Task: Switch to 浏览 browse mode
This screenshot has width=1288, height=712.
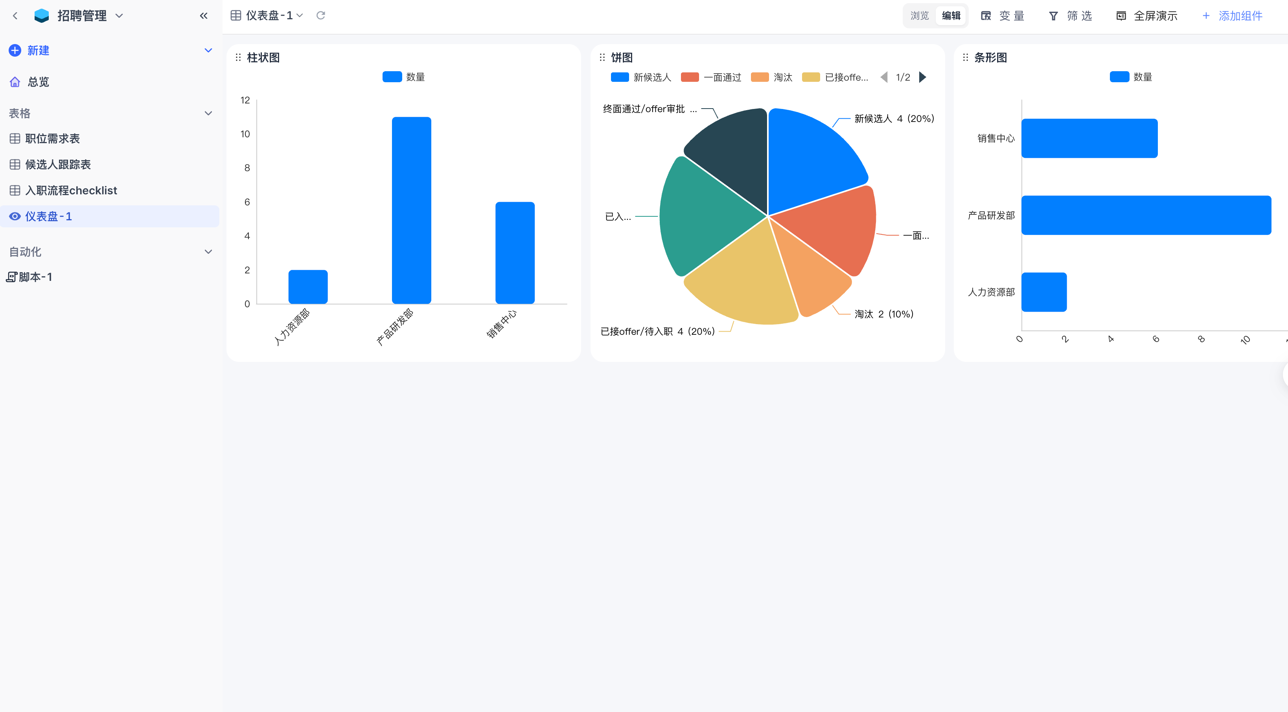Action: [919, 16]
